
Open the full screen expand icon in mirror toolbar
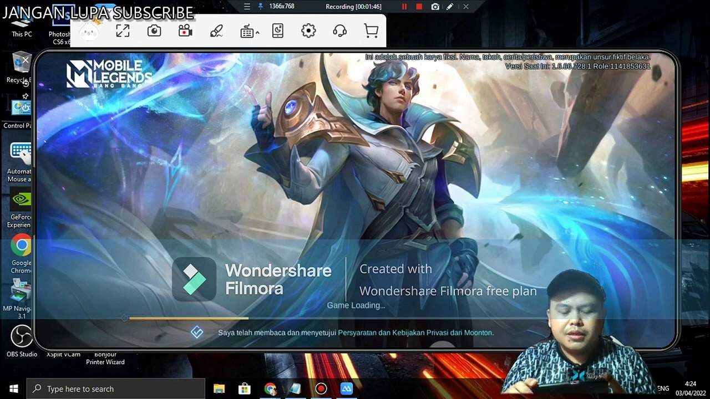coord(123,31)
